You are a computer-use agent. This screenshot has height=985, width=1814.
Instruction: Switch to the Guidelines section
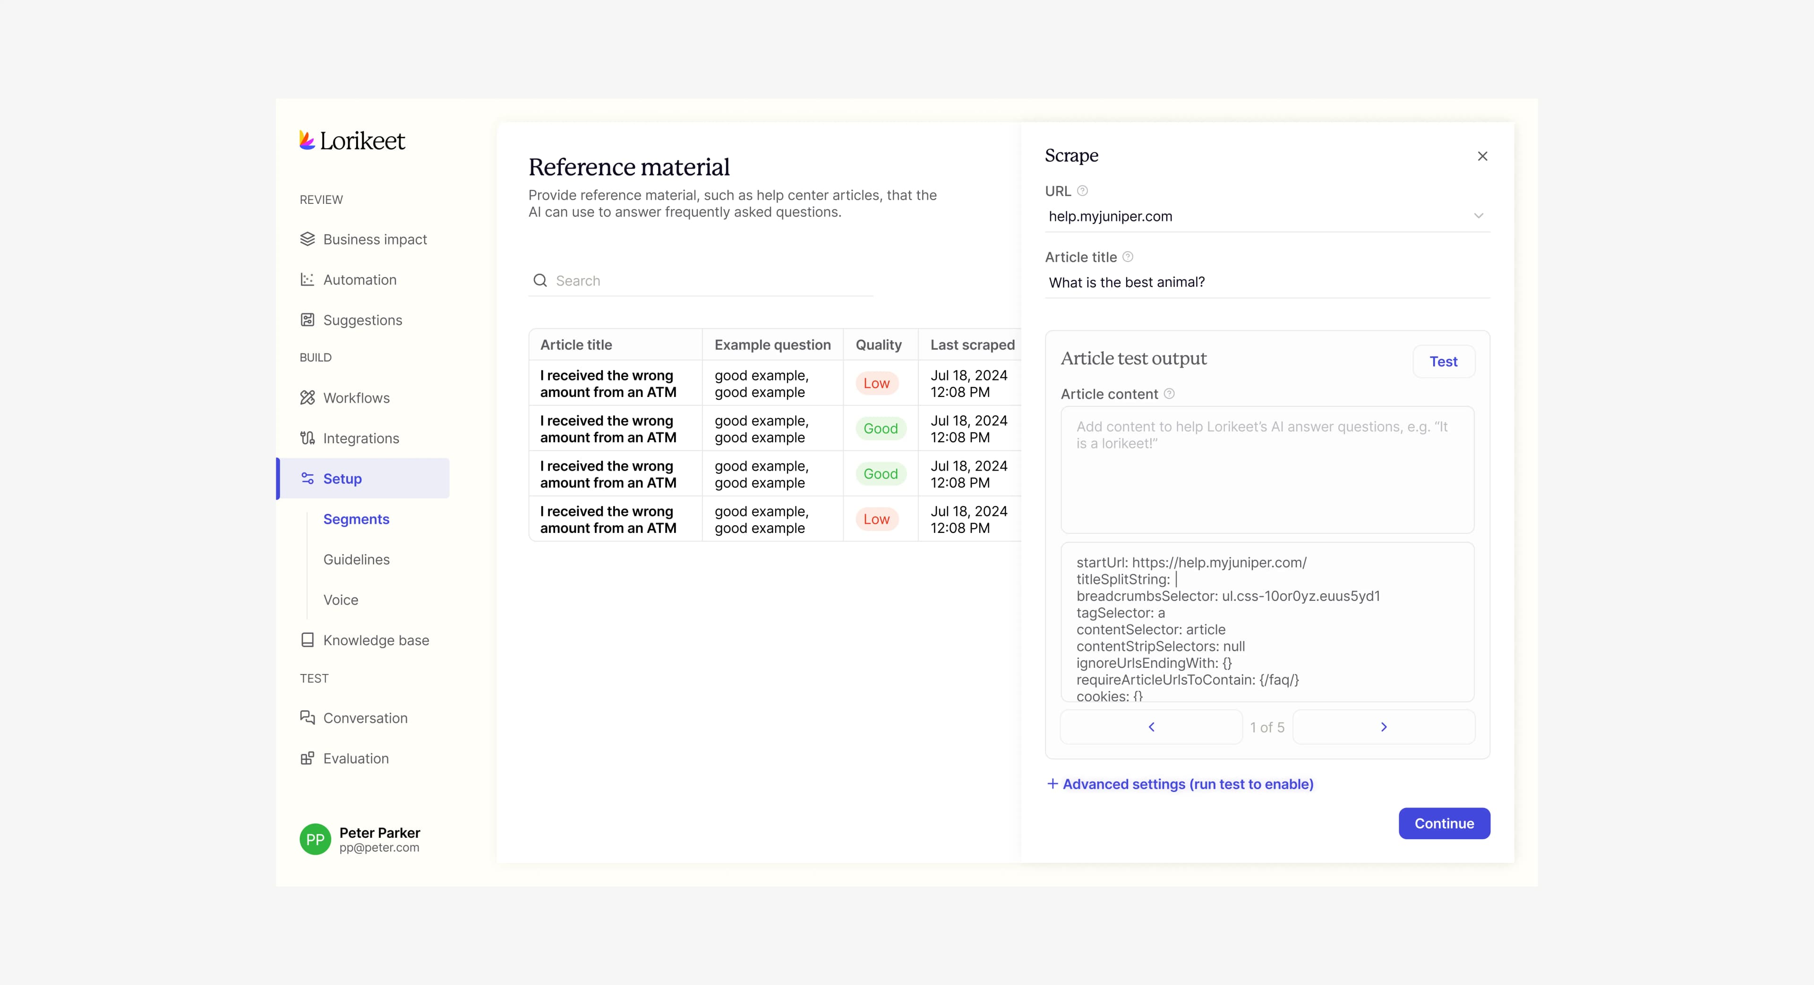tap(356, 559)
